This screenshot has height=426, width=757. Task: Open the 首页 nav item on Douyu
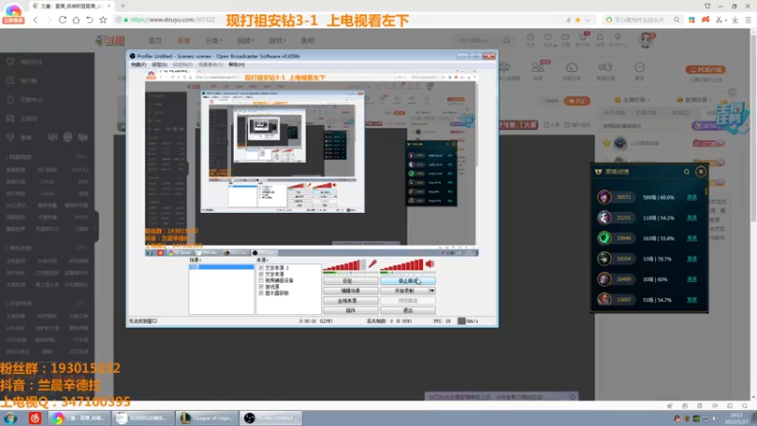pos(155,41)
